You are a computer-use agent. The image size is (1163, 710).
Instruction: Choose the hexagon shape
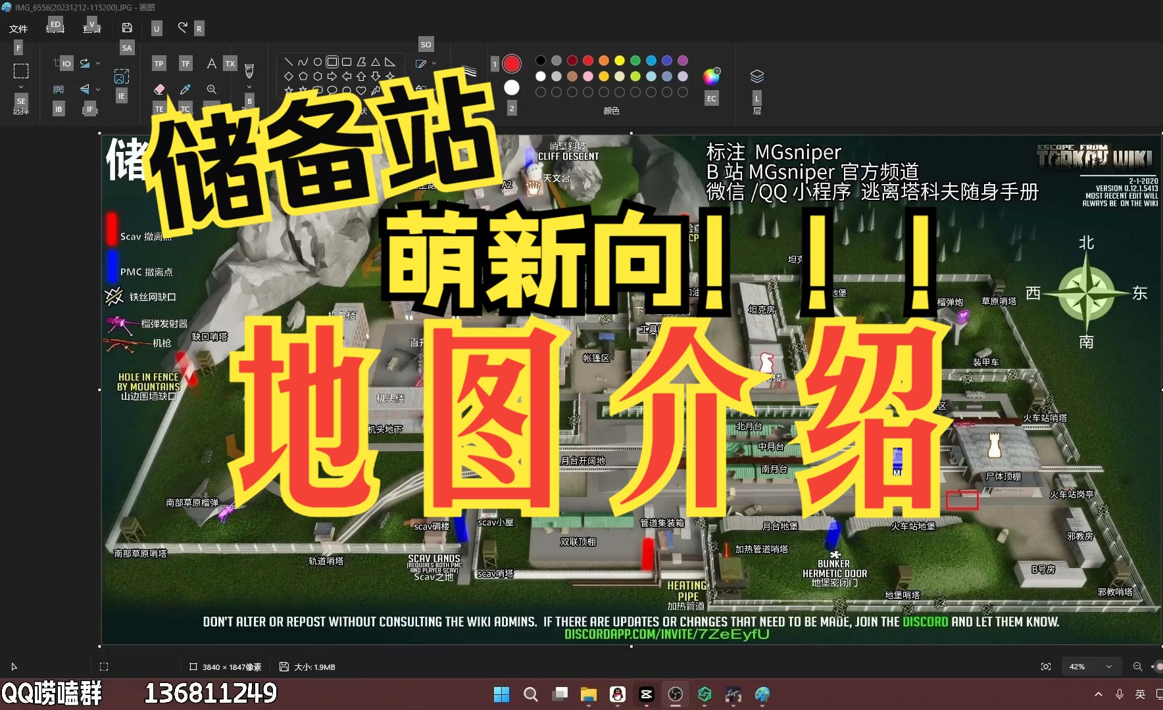318,76
